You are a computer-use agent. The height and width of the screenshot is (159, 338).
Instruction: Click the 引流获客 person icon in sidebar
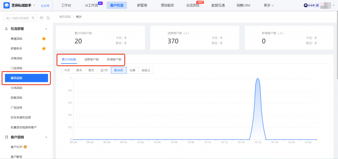(7, 29)
